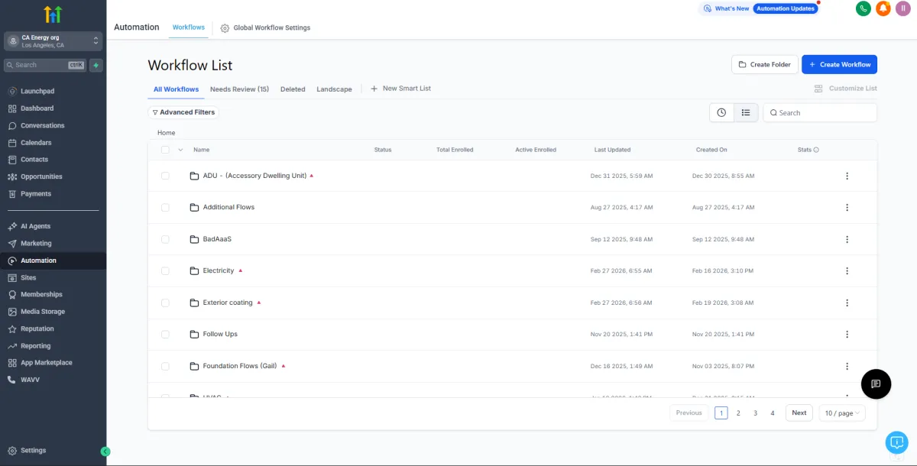The height and width of the screenshot is (466, 917).
Task: Add a New Smart List
Action: point(401,89)
